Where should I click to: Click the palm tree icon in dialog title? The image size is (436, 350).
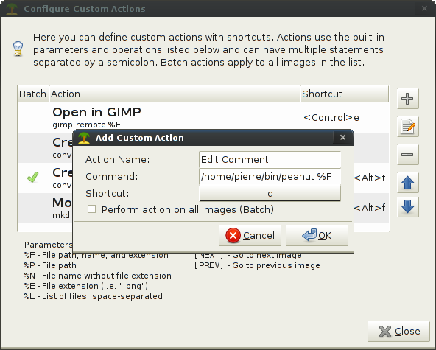[84, 138]
